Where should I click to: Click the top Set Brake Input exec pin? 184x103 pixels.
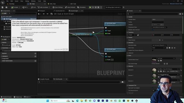click(x=106, y=28)
